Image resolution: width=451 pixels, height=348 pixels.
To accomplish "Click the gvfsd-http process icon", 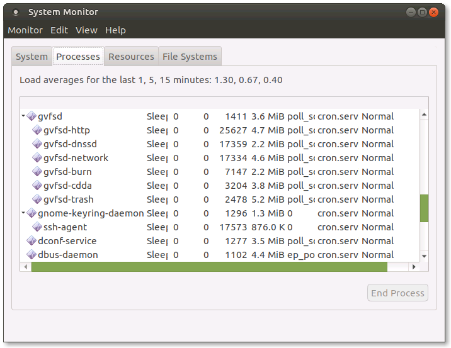I will 37,130.
